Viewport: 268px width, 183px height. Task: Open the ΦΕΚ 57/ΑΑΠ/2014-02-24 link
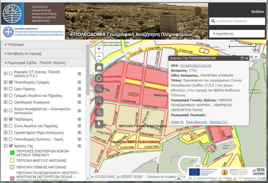[195, 66]
